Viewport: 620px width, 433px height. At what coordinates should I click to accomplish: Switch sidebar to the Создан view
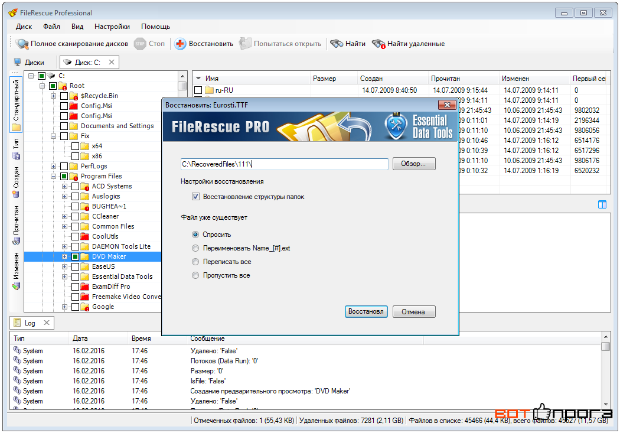16,183
